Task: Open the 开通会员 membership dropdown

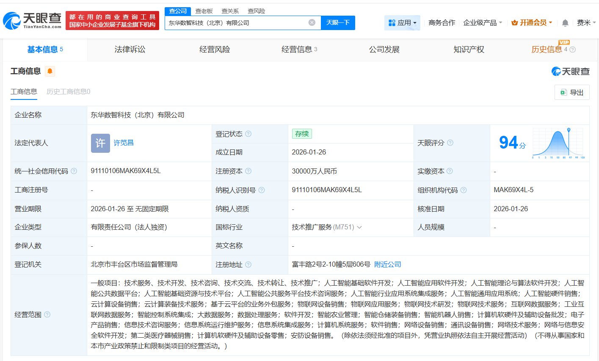Action: click(532, 23)
